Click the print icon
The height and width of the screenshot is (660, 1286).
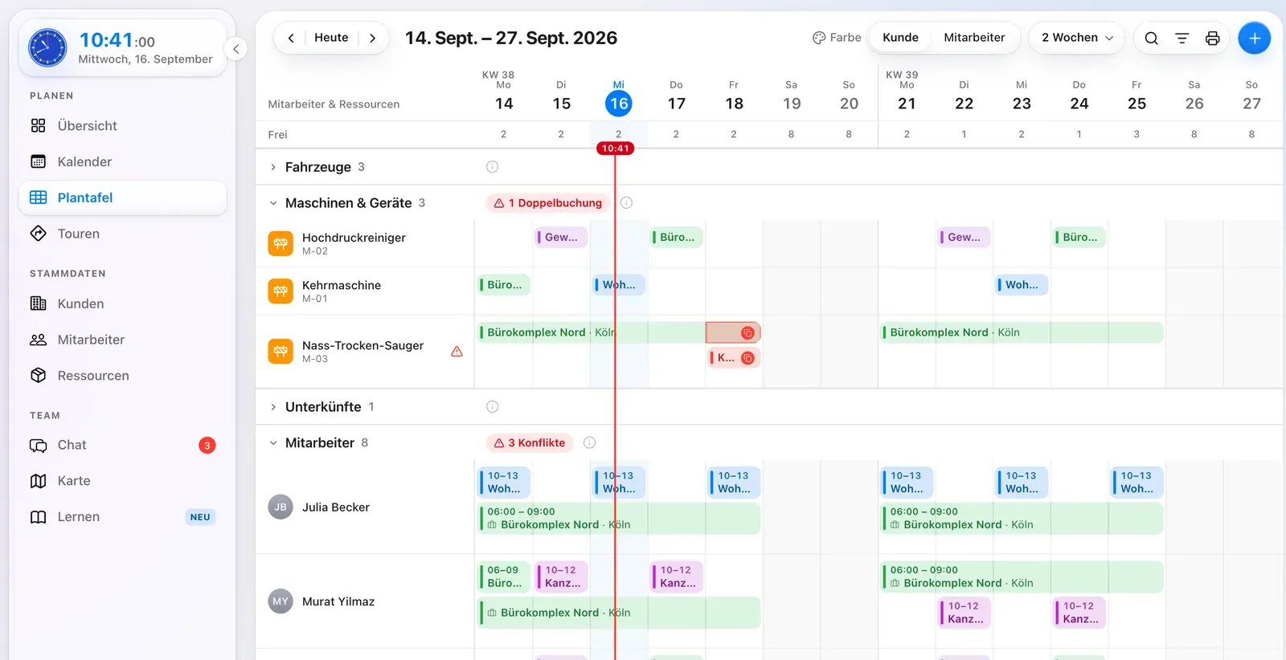point(1212,38)
